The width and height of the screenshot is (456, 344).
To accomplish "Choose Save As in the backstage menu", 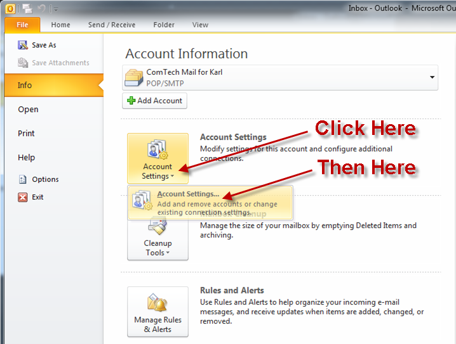I will [x=43, y=45].
